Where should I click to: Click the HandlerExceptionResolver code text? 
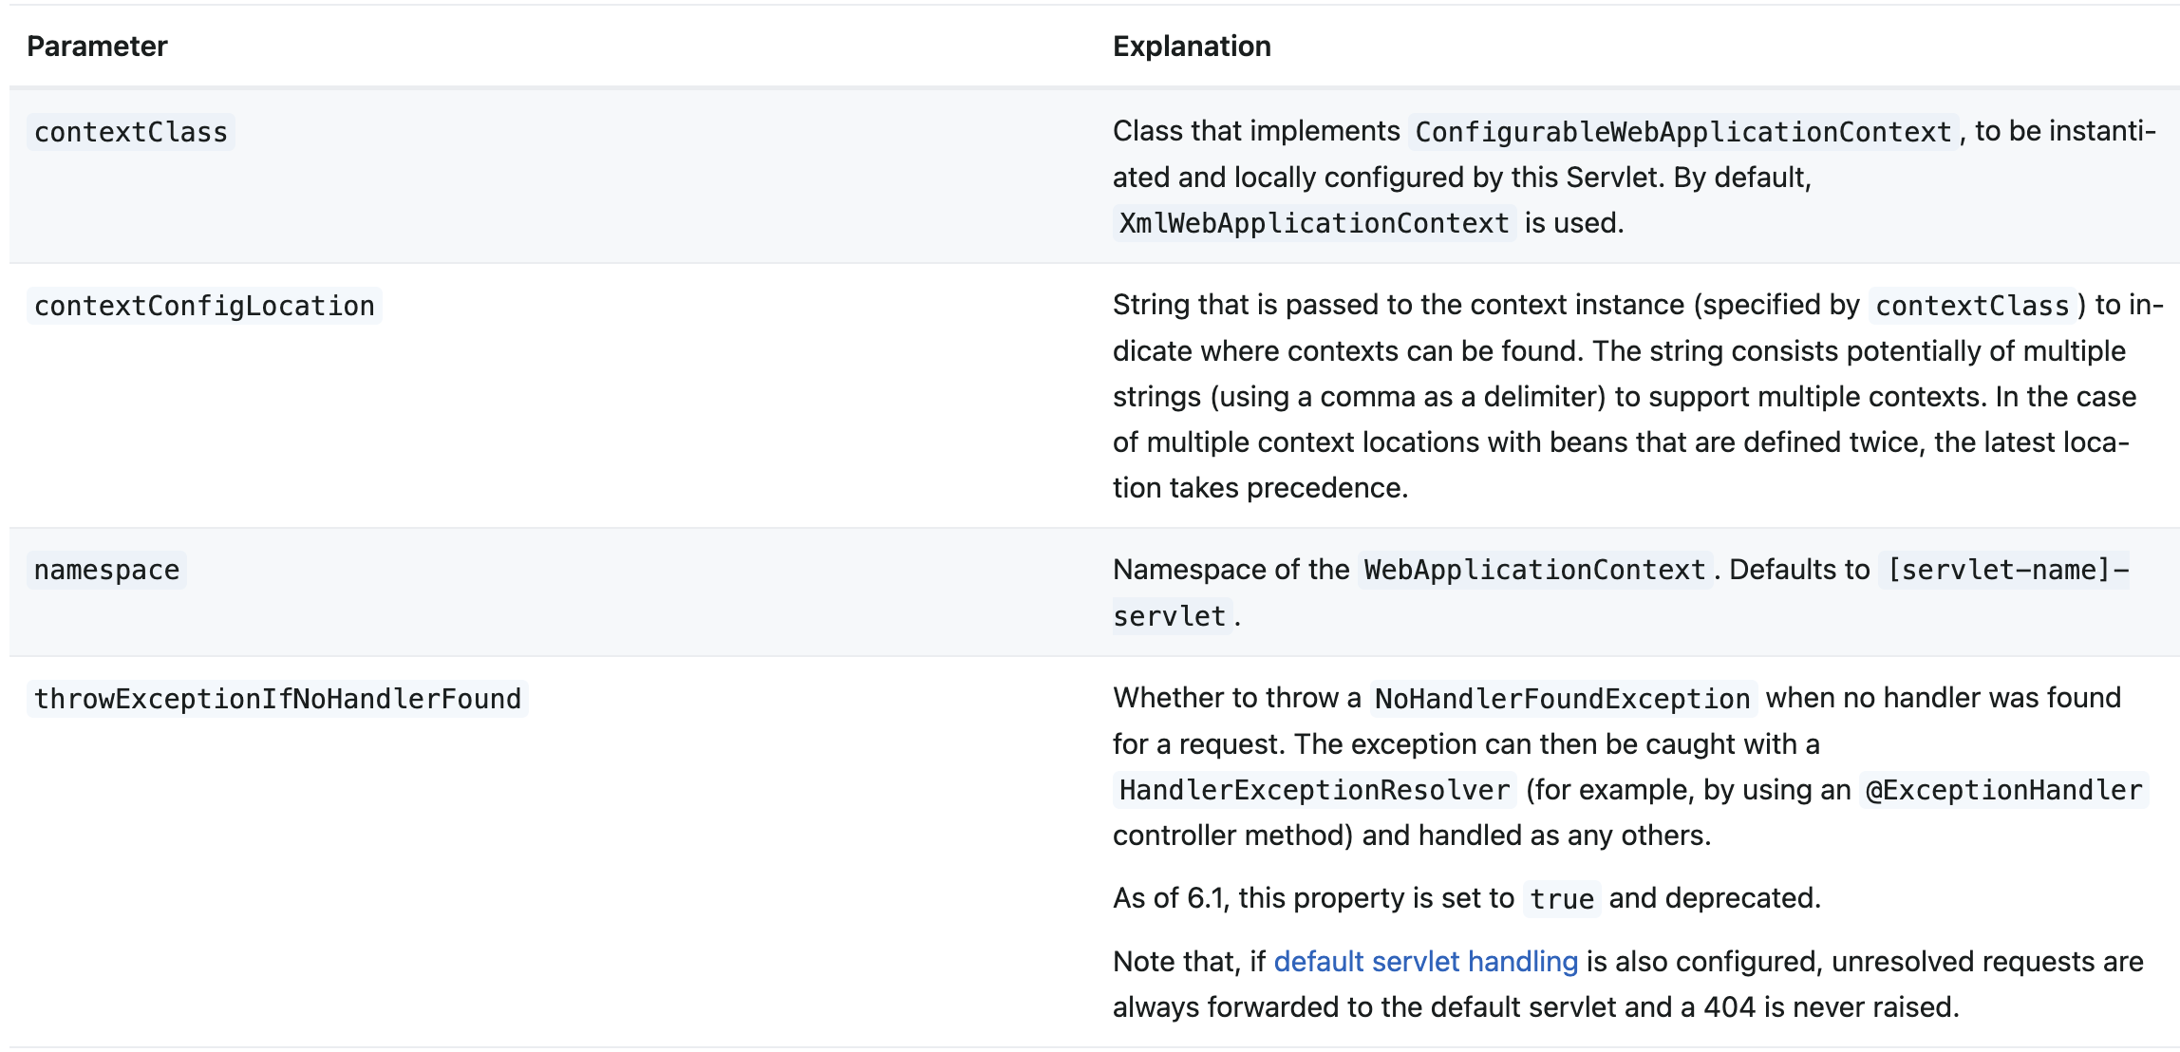pos(1314,790)
